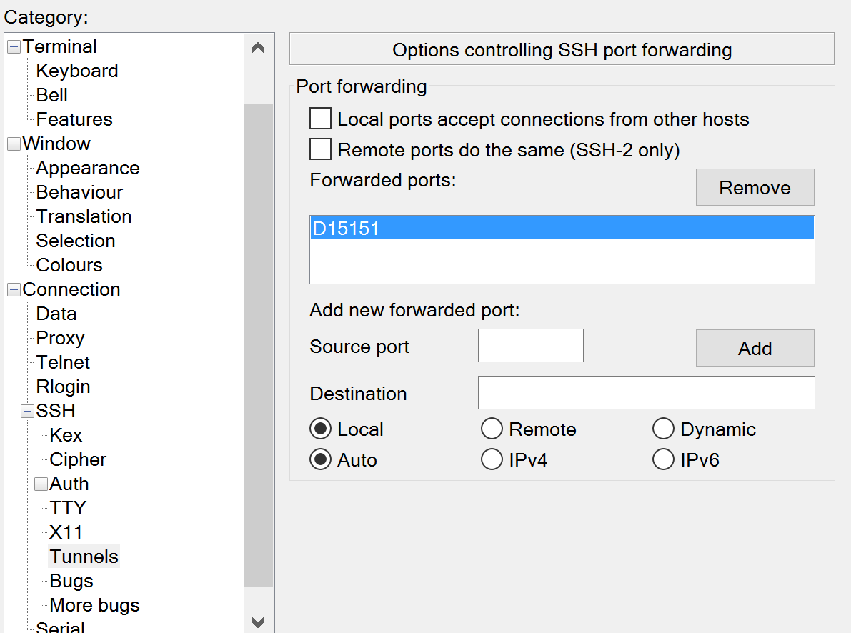The height and width of the screenshot is (633, 851).
Task: Go to the Proxy category
Action: point(60,338)
